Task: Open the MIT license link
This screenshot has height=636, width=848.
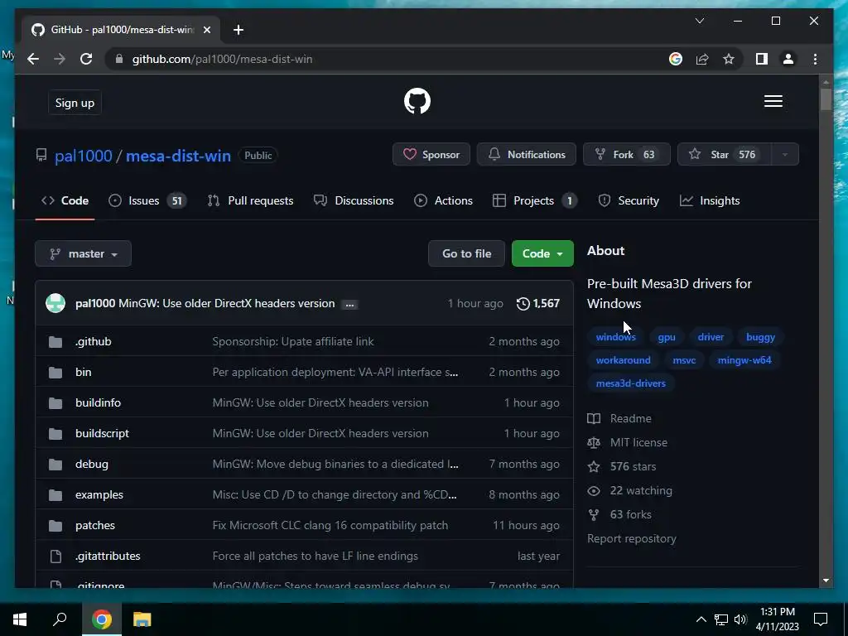Action: [x=628, y=442]
